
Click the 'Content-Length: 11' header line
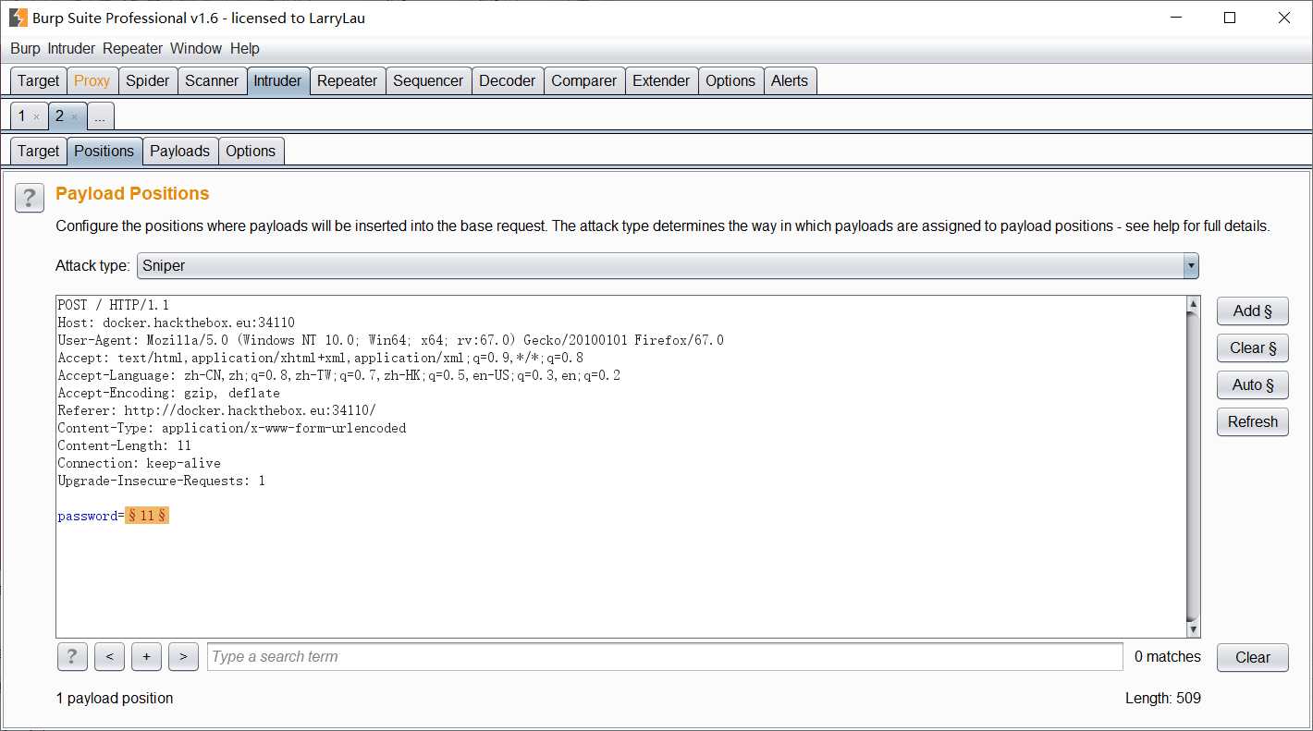pyautogui.click(x=124, y=445)
